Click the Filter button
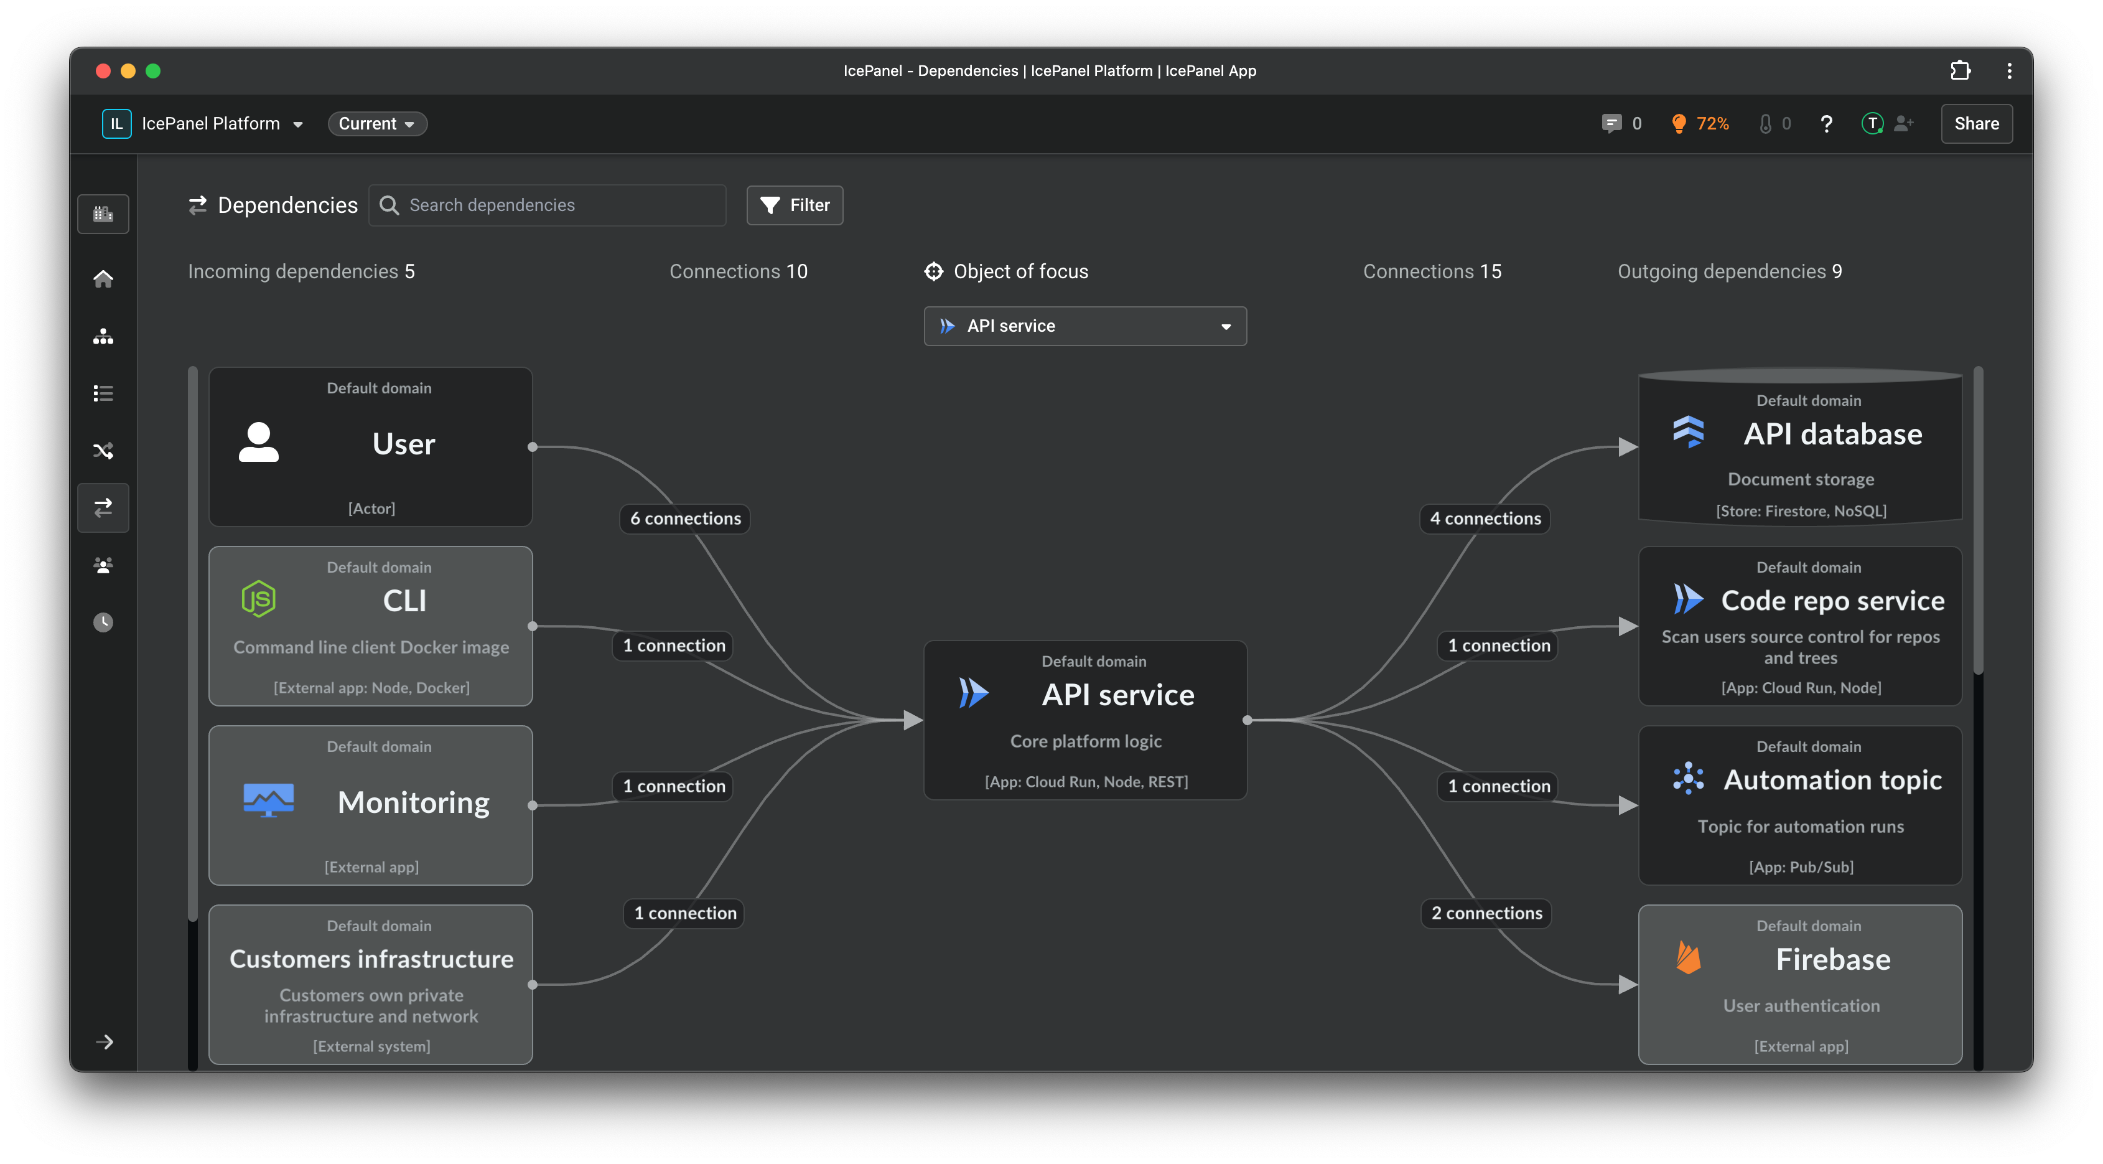This screenshot has width=2103, height=1164. coord(795,205)
